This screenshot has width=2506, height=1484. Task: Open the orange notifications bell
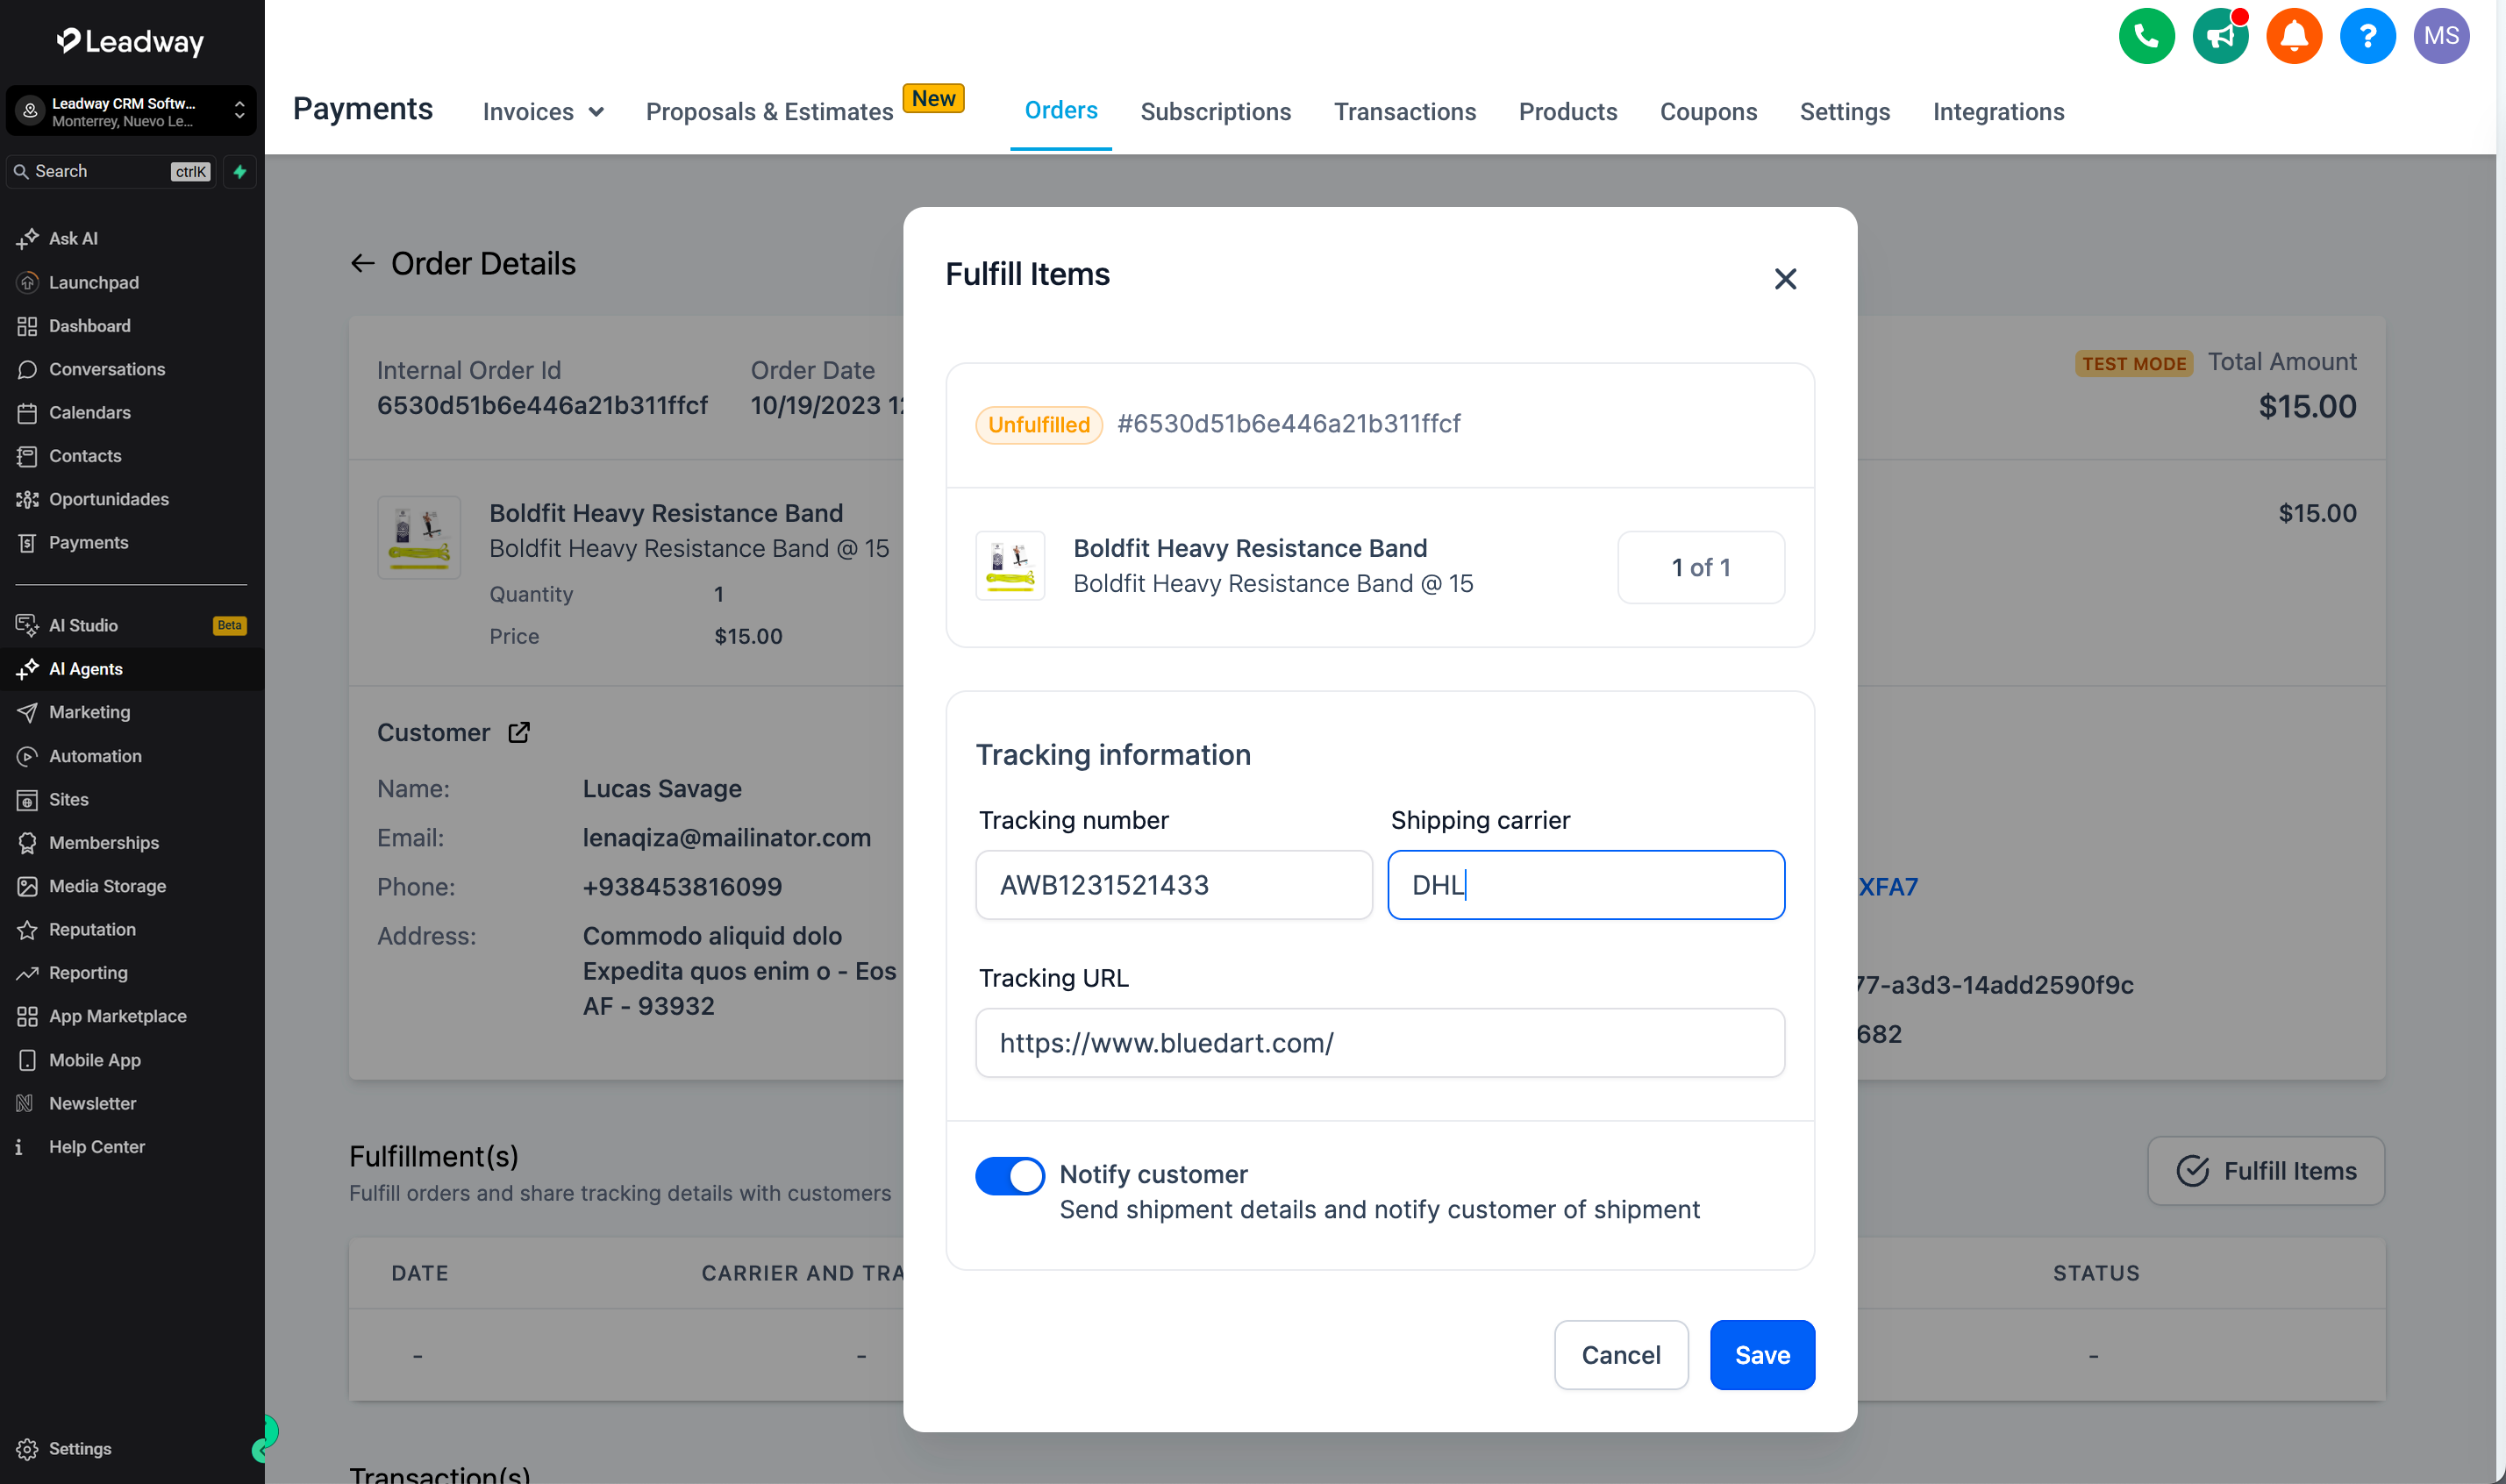click(2293, 36)
